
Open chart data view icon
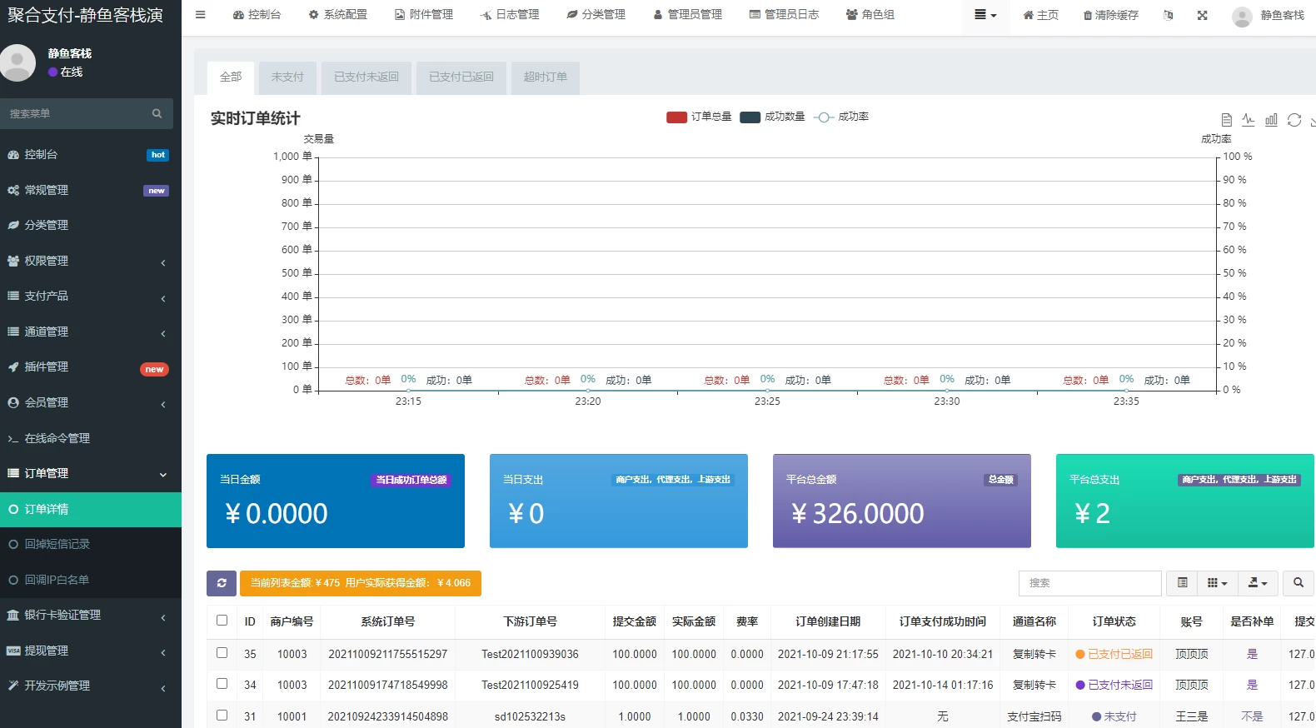point(1226,120)
